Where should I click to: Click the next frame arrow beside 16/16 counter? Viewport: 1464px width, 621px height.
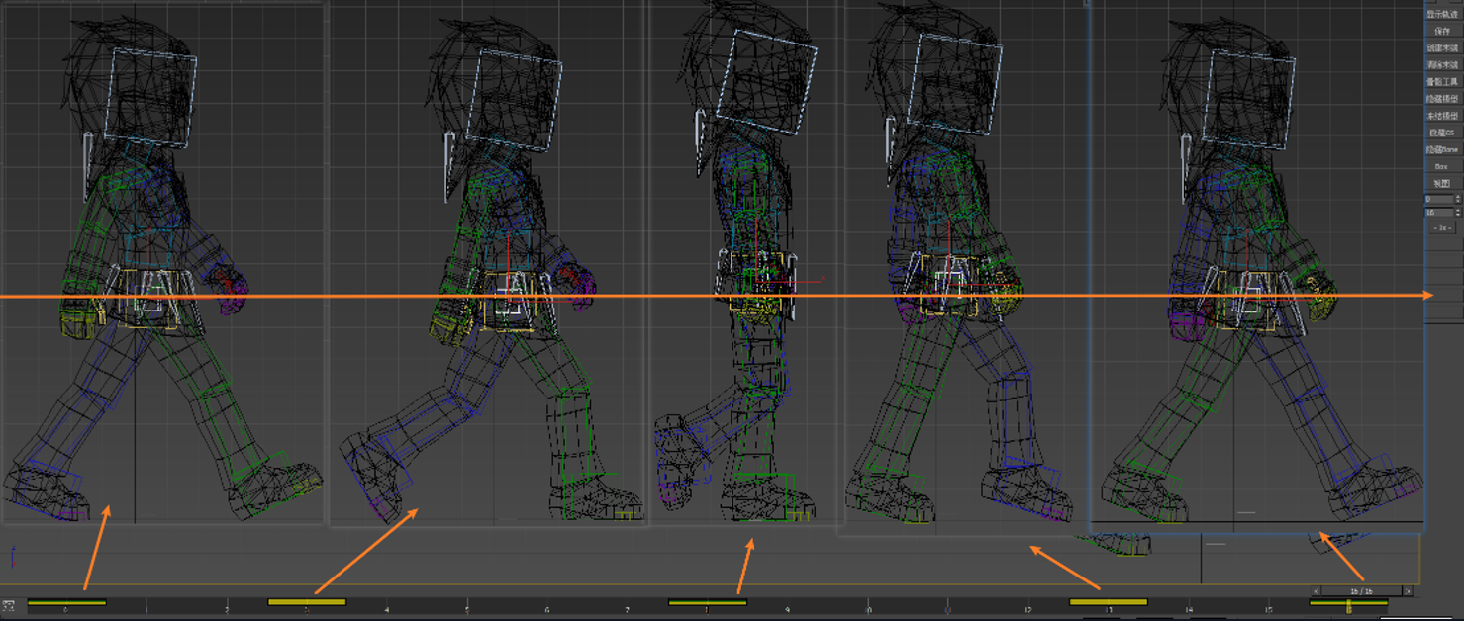1408,591
